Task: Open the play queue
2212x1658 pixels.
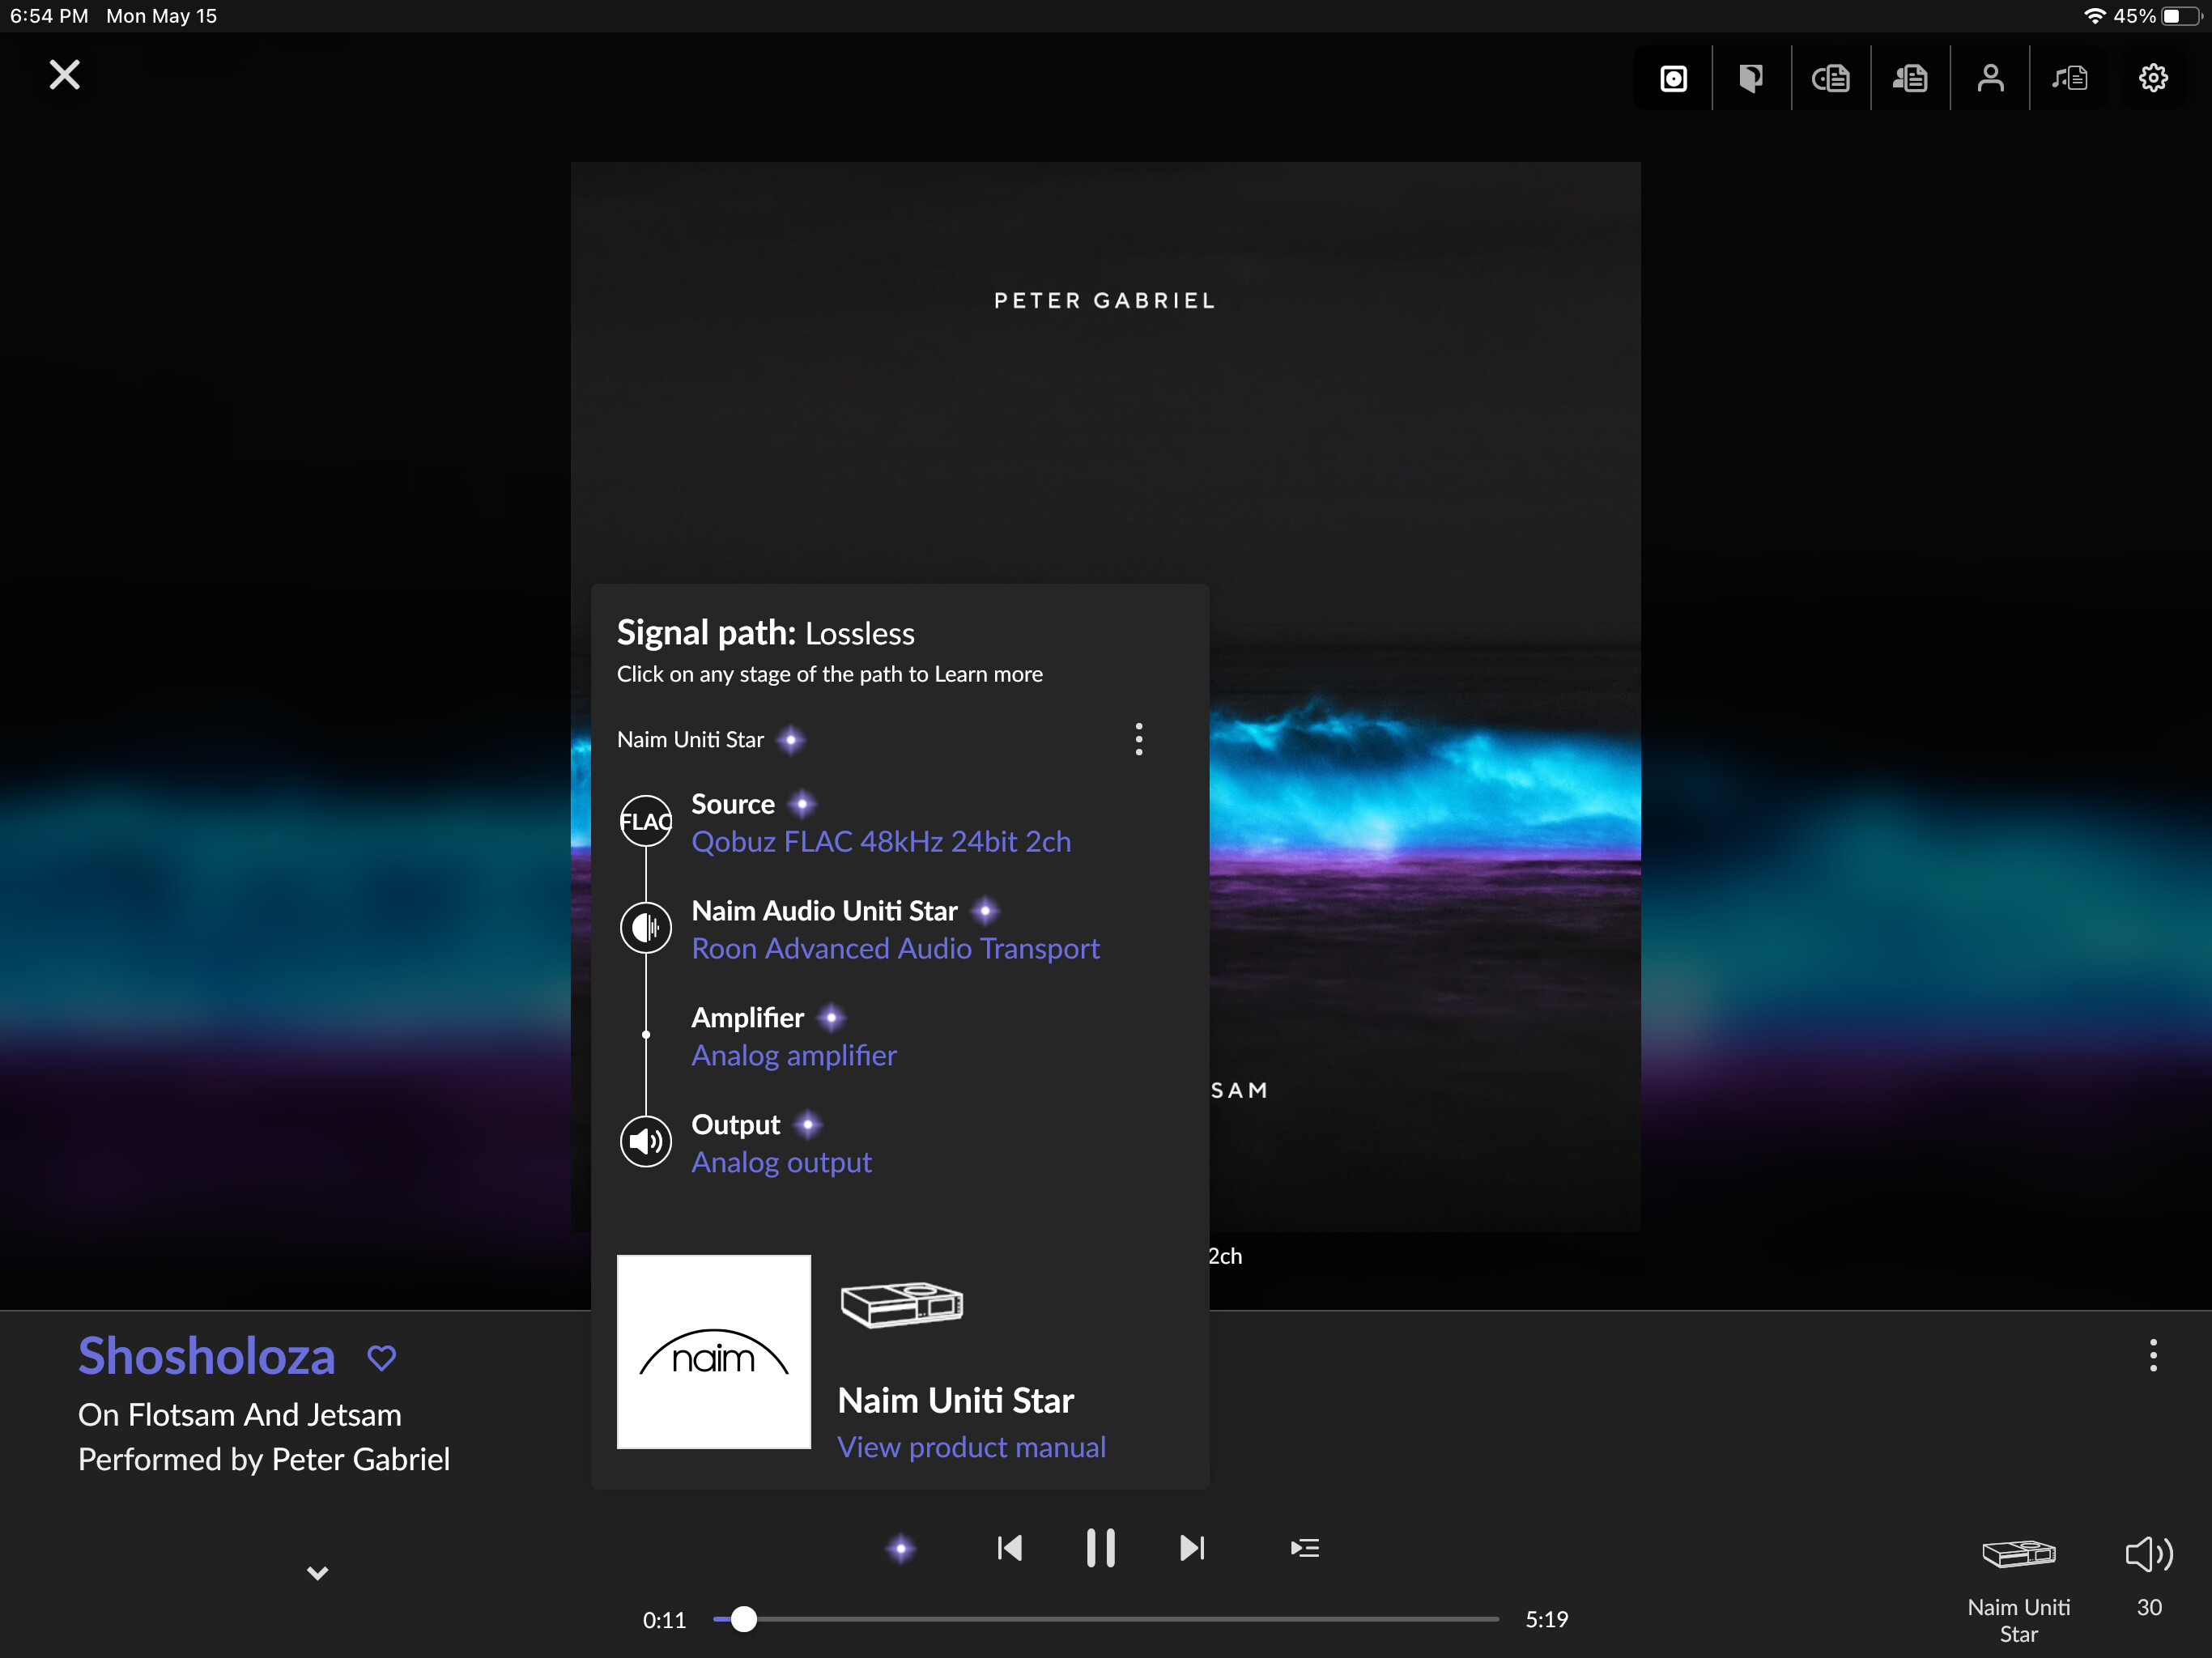Action: pos(1305,1549)
